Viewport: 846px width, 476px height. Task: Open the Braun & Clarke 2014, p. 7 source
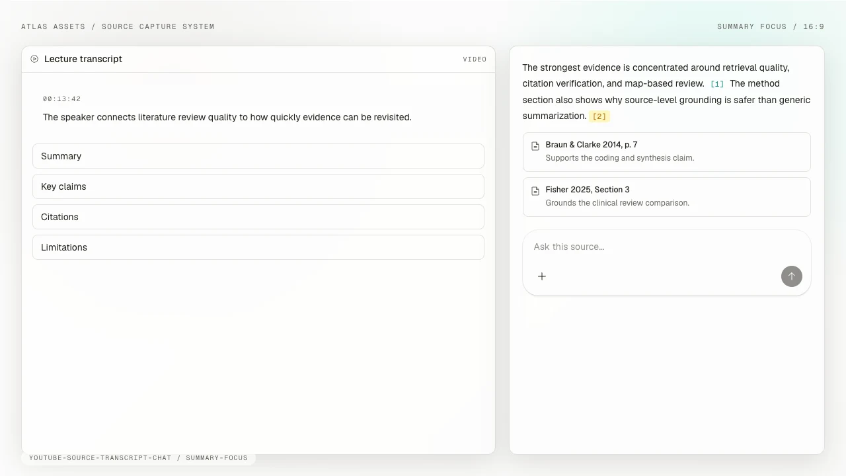click(667, 152)
